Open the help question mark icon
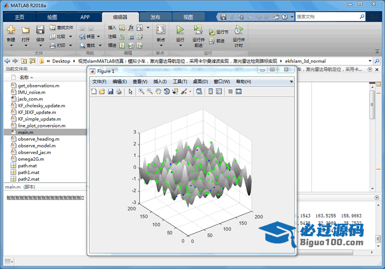385x269 pixels. coord(284,17)
